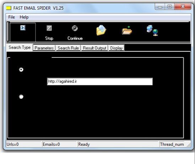The height and width of the screenshot is (164, 195).
Task: Switch to the Search Type tab
Action: (20, 47)
